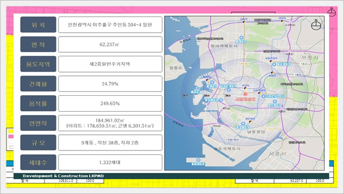This screenshot has width=344, height=194.
Task: Click the 부천시 map label
Action: click(x=310, y=58)
